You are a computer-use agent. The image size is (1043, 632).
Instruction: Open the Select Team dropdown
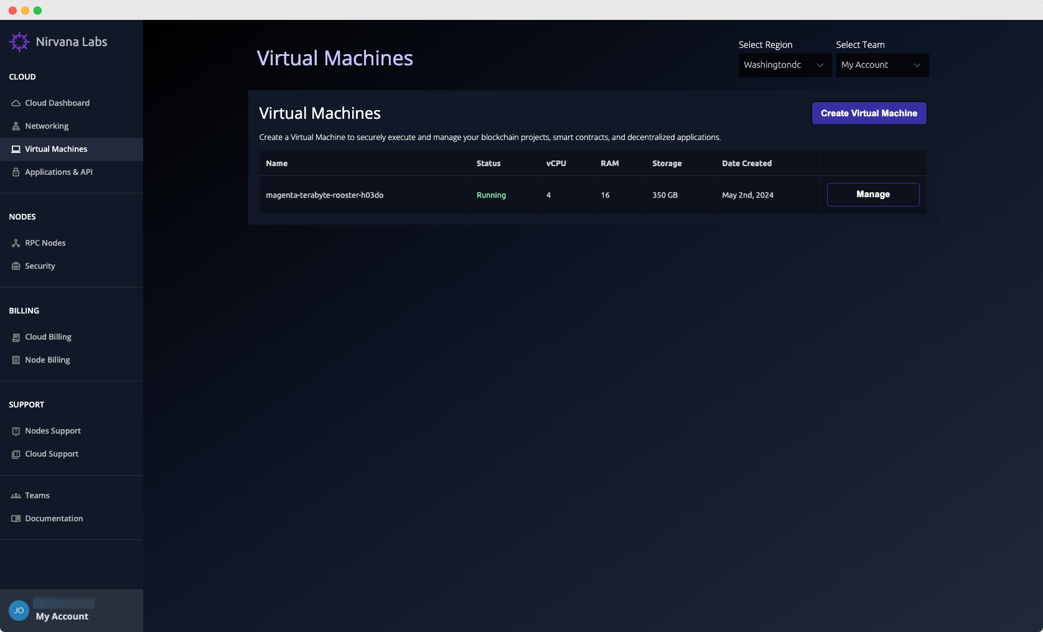881,65
